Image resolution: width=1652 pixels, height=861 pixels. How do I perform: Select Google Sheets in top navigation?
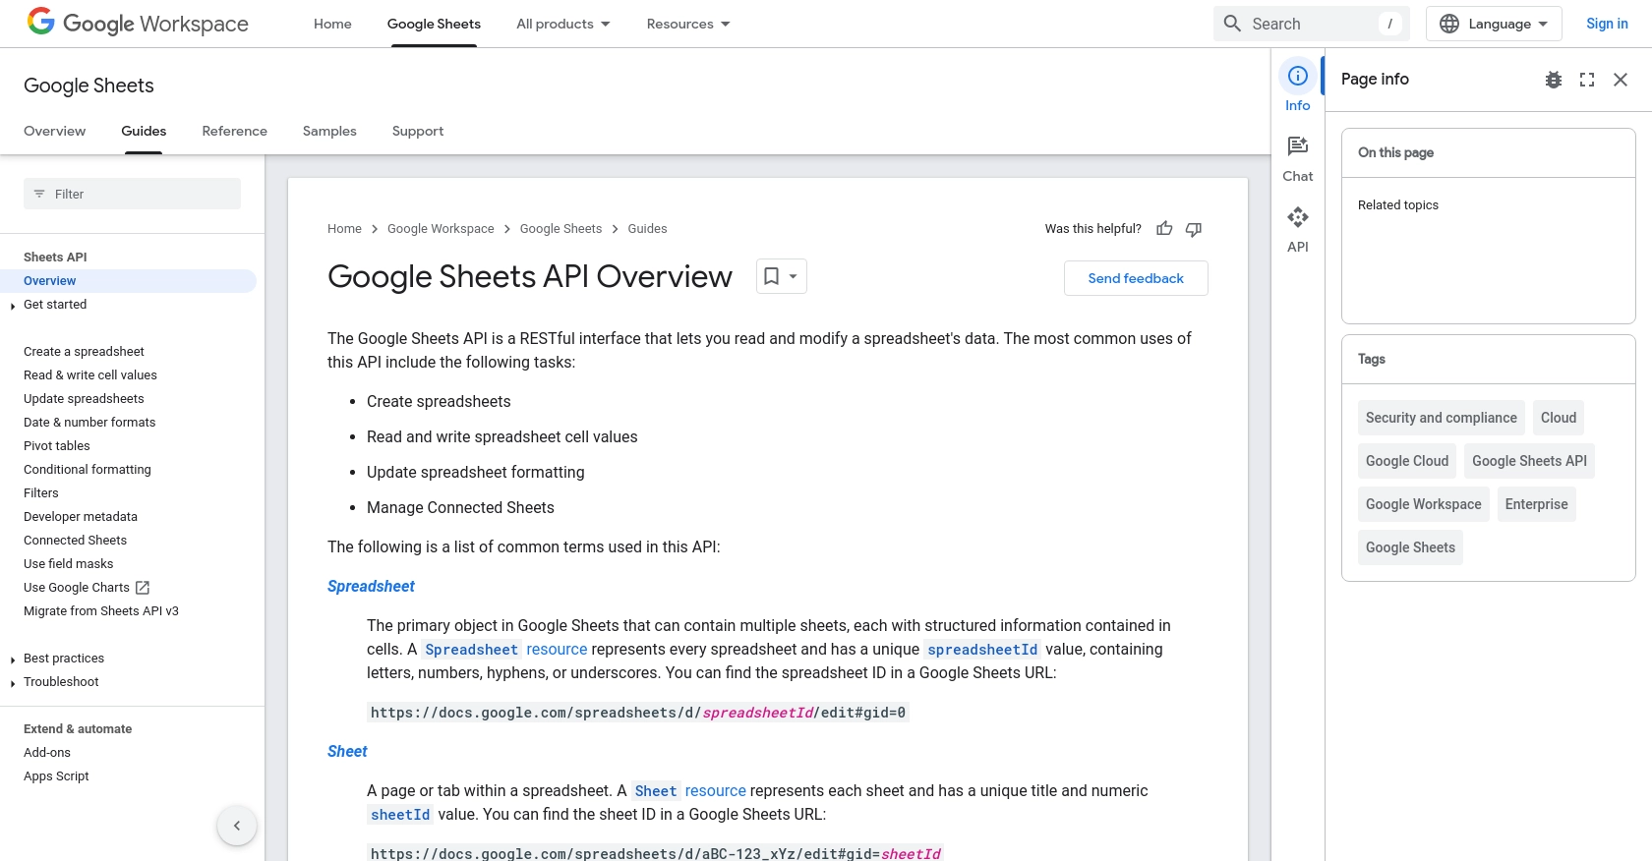[x=434, y=24]
